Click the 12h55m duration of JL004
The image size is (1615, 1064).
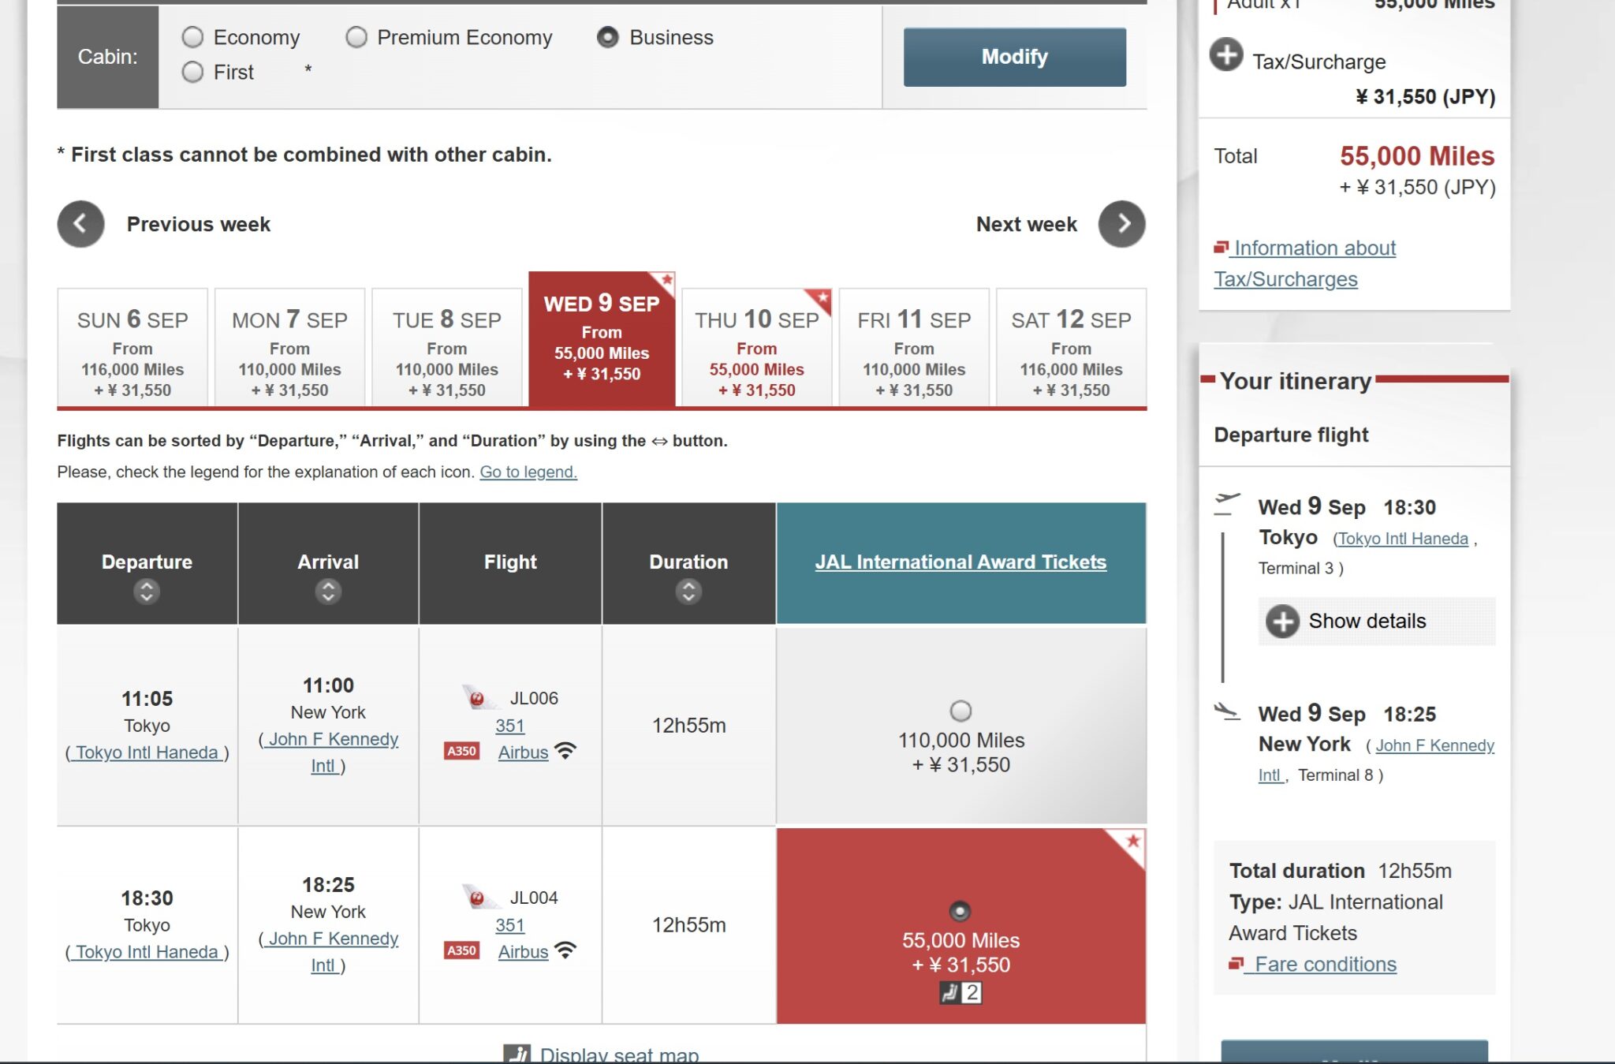pyautogui.click(x=688, y=925)
